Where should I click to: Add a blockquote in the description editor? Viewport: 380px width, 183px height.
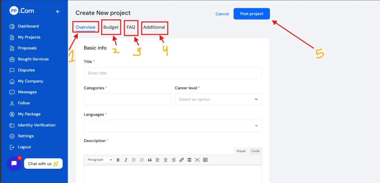point(150,160)
